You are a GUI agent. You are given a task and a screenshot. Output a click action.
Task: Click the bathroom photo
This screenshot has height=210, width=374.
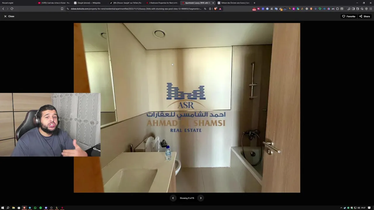coord(187,108)
